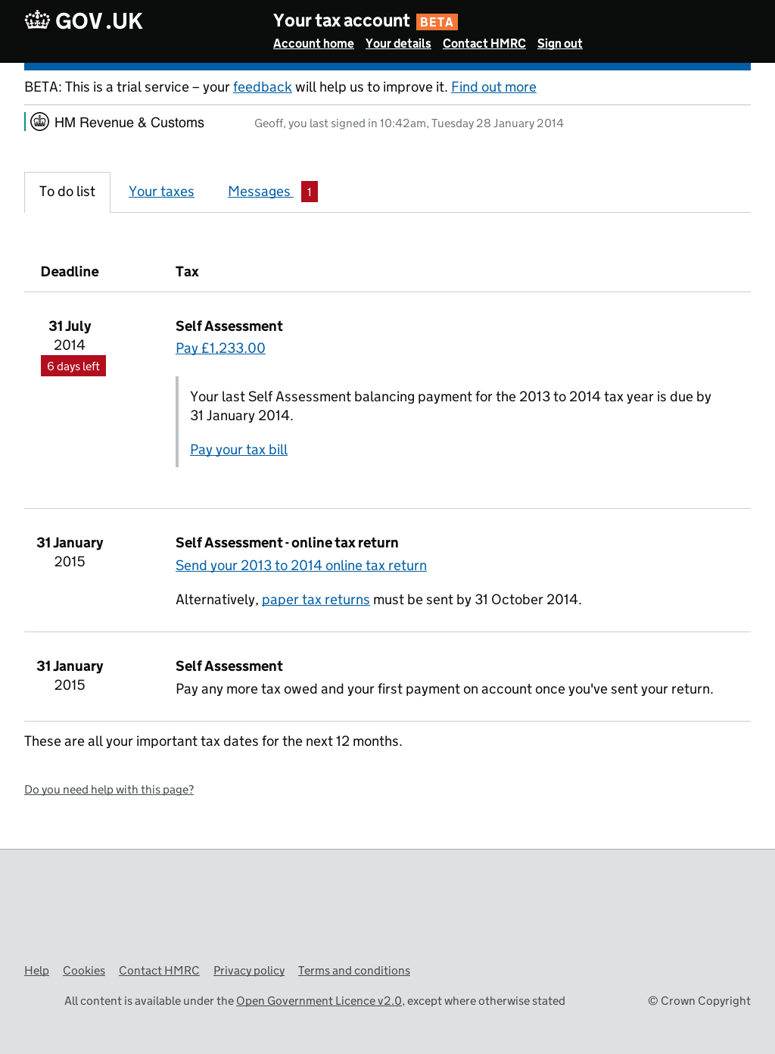Click the red unread messages badge
This screenshot has height=1054, width=775.
click(x=309, y=192)
